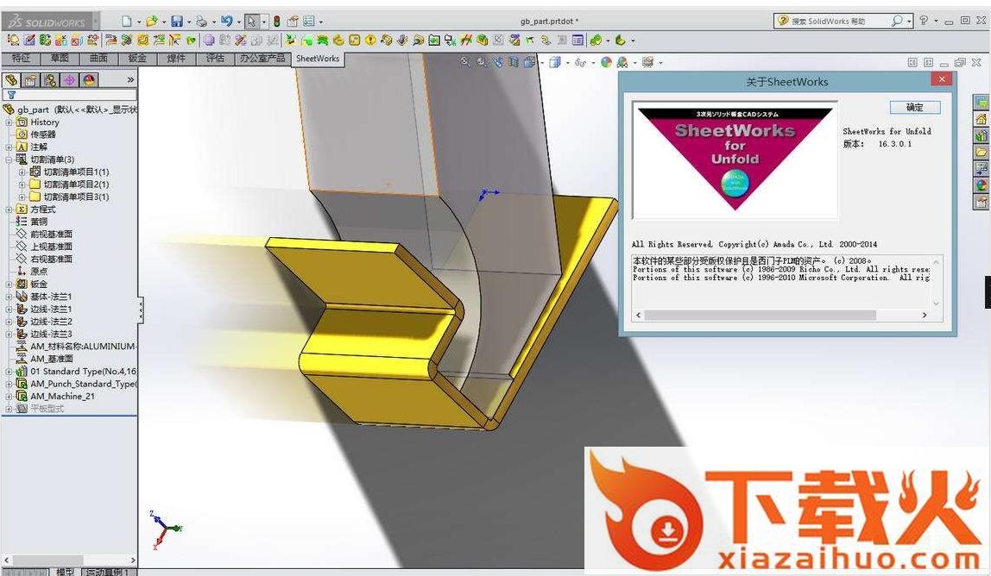Close the 关于SheetWorks dialog
This screenshot has height=576, width=991.
[941, 79]
